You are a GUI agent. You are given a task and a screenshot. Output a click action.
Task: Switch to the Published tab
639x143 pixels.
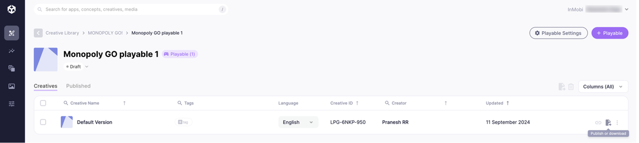(x=79, y=86)
